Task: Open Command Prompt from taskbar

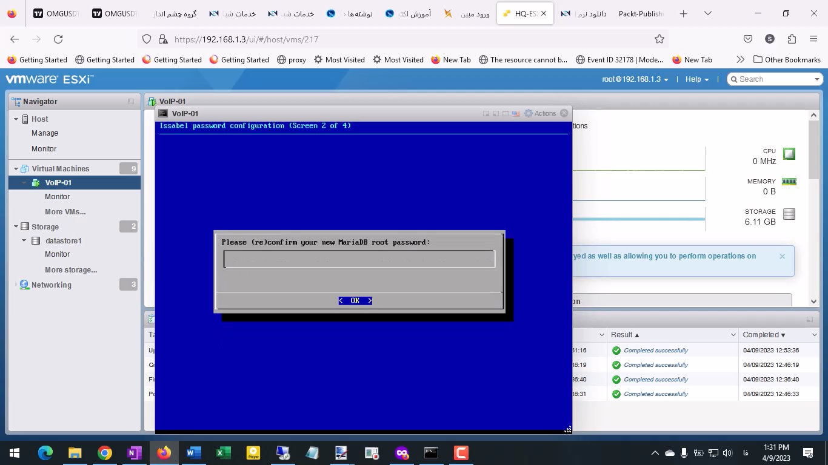Action: tap(431, 453)
